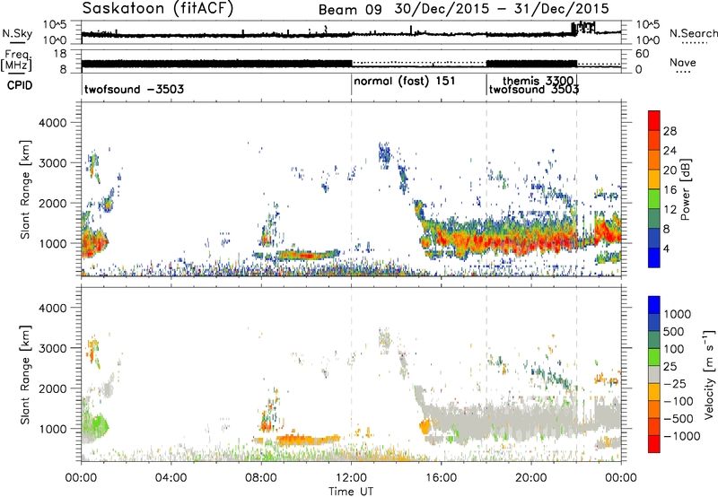The image size is (718, 497).
Task: Click the blue bottom segment of power colorbar
Action: point(654,257)
